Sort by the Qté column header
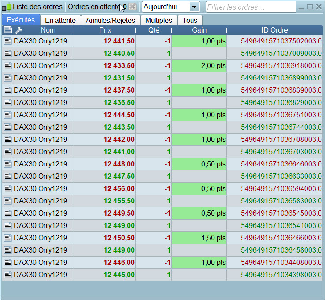 [154, 30]
